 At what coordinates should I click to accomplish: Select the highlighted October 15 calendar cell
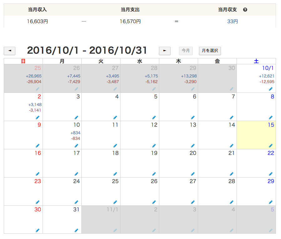coord(257,135)
